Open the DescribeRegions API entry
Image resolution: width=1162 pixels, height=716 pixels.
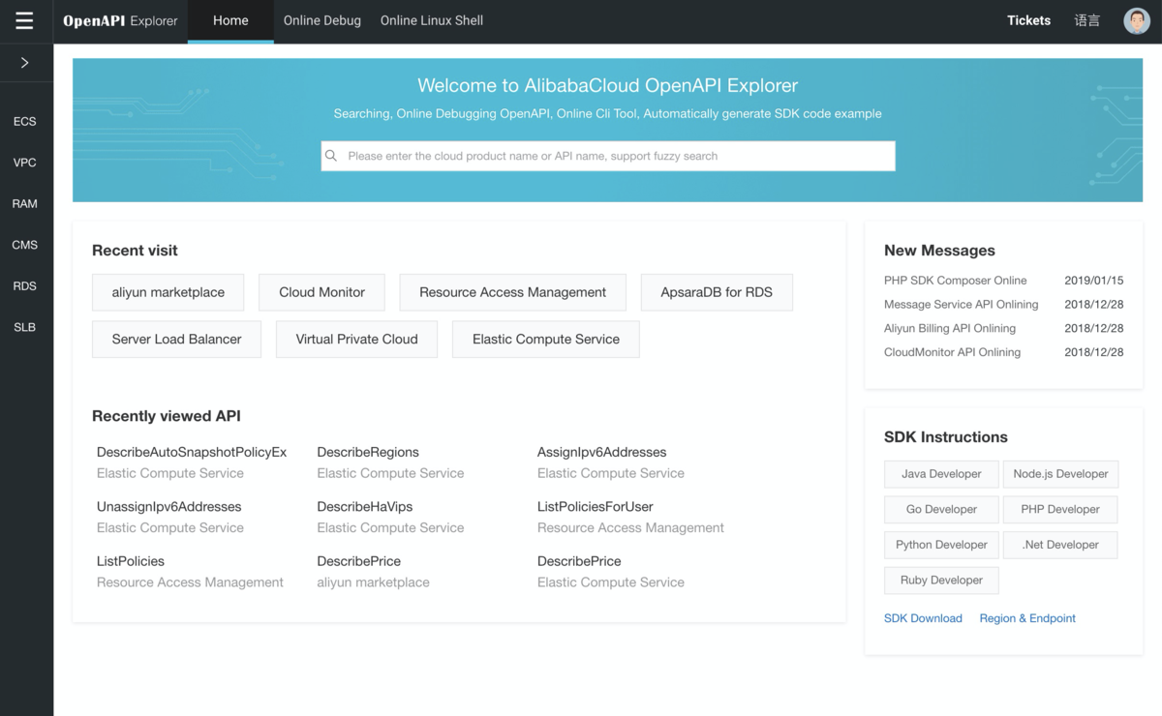tap(369, 452)
